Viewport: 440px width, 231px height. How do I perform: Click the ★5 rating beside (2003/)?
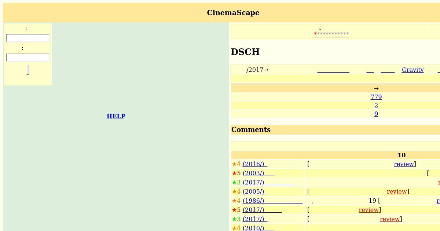click(236, 173)
